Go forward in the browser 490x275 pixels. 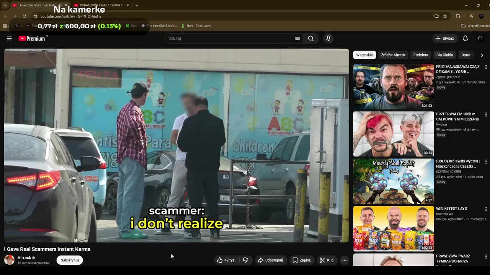(x=15, y=16)
